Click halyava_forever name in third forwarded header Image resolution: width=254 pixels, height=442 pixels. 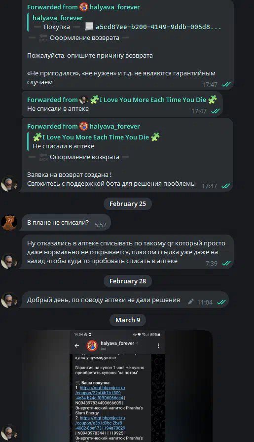[114, 126]
